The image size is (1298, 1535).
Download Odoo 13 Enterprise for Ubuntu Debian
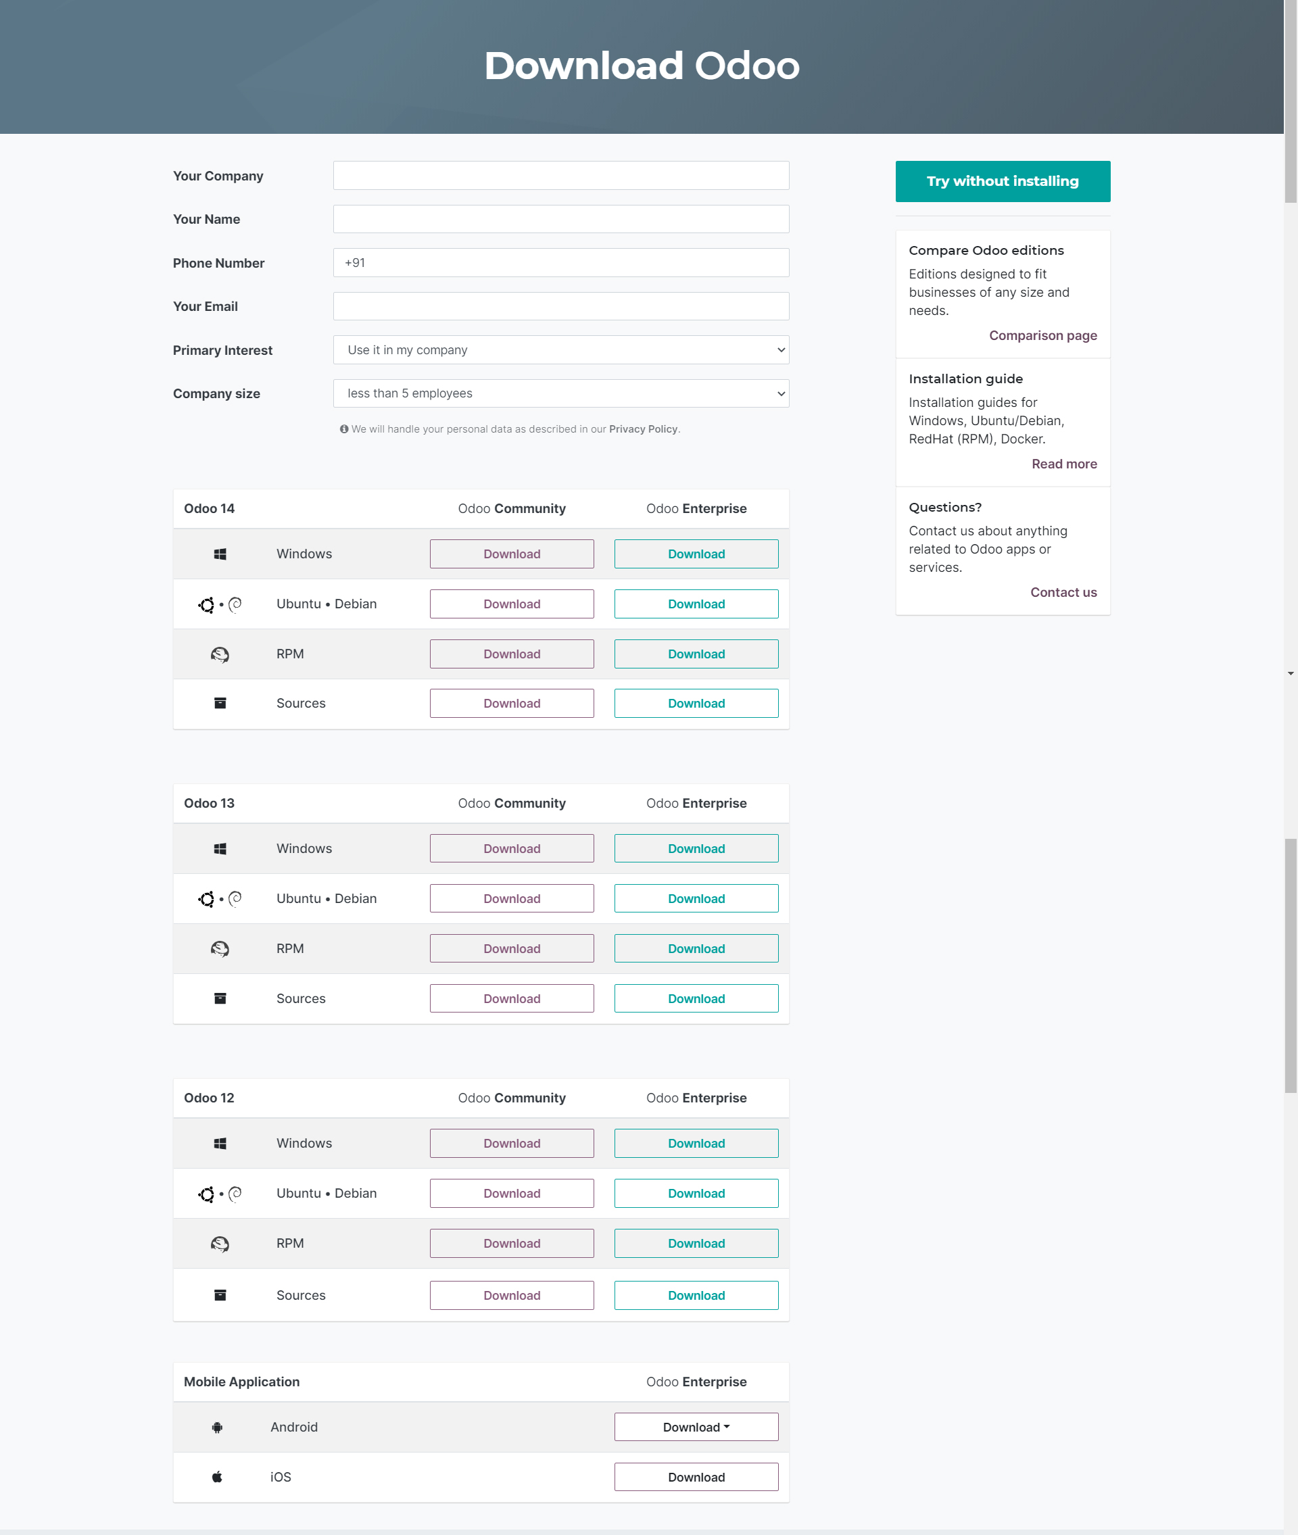point(696,899)
